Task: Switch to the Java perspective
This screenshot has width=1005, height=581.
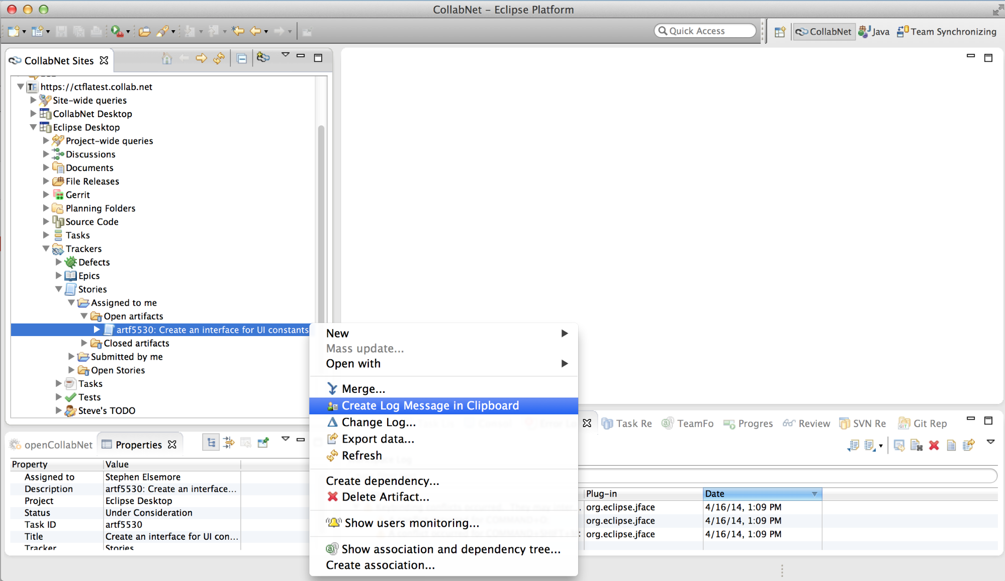Action: tap(874, 31)
